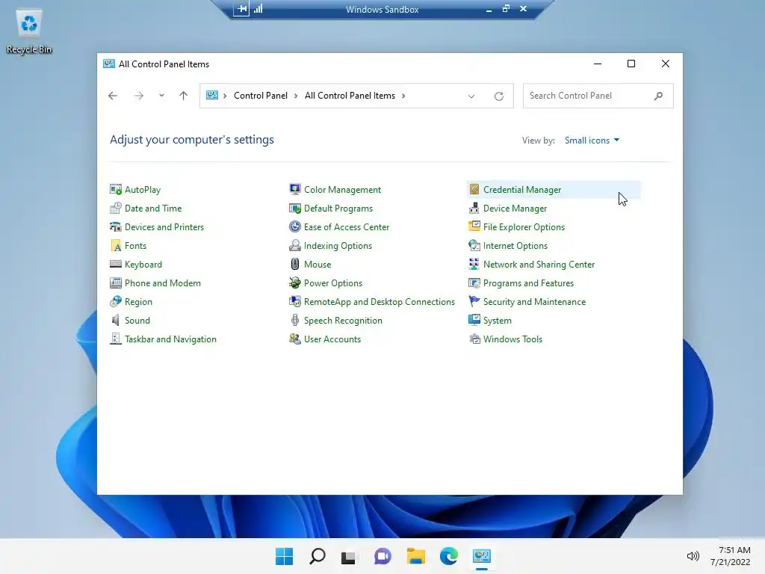The image size is (765, 574).
Task: Open the Security and Maintenance flag icon
Action: click(474, 302)
